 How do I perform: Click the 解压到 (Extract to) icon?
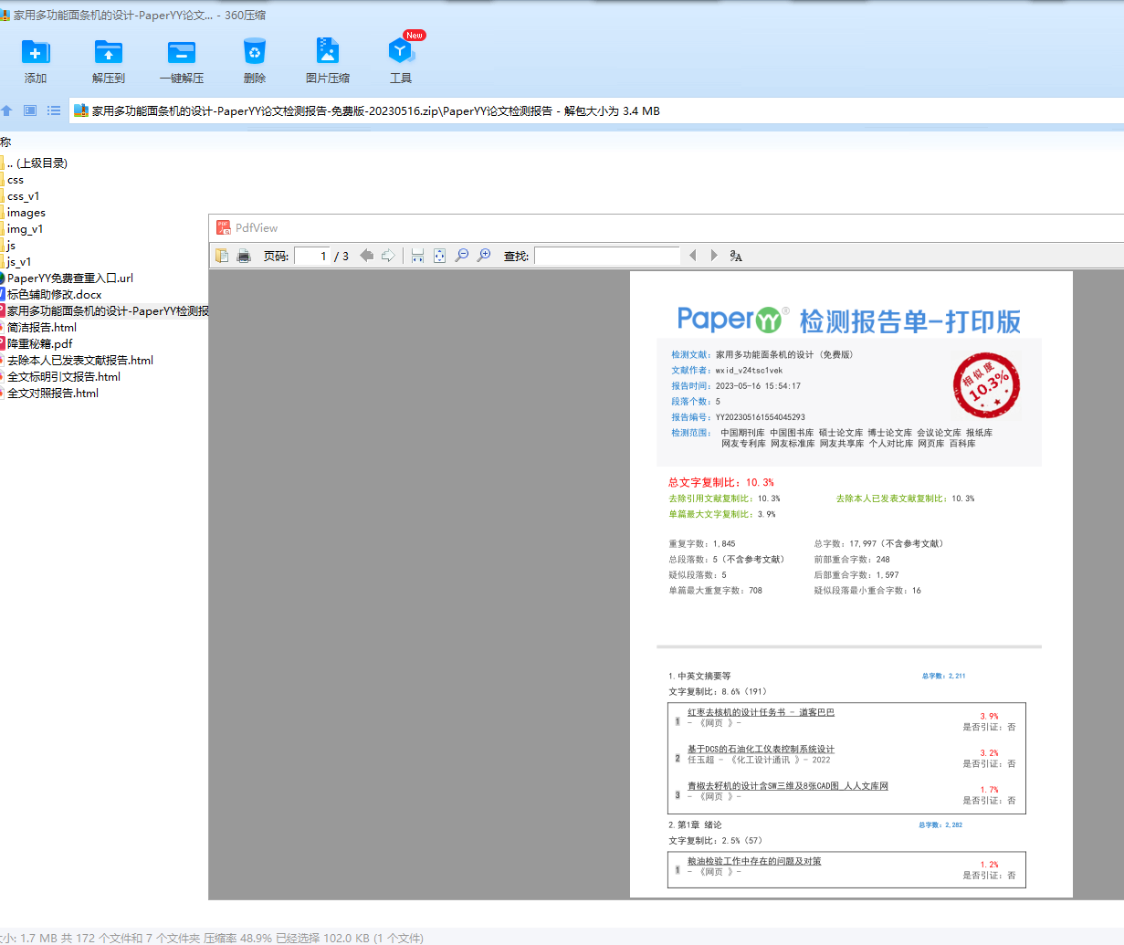tap(109, 52)
